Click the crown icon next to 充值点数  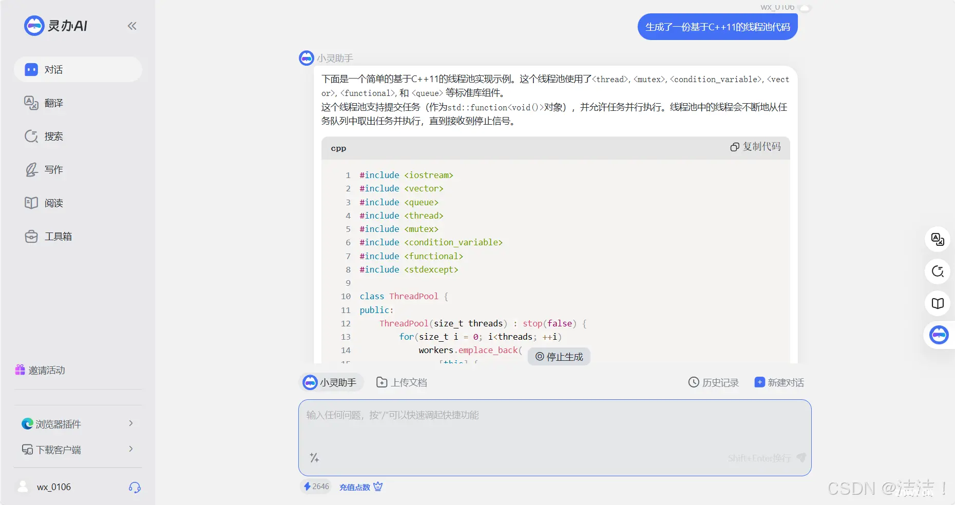click(x=378, y=486)
